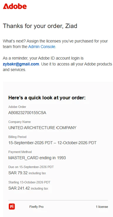Select the order number AB08232700155CSA
Image resolution: width=113 pixels, height=217 pixels.
27,113
